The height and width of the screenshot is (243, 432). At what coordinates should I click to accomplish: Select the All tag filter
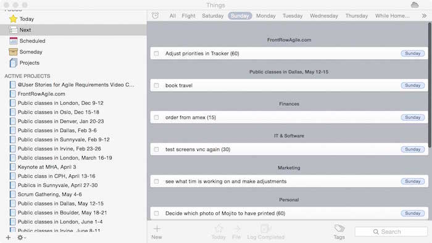point(173,15)
